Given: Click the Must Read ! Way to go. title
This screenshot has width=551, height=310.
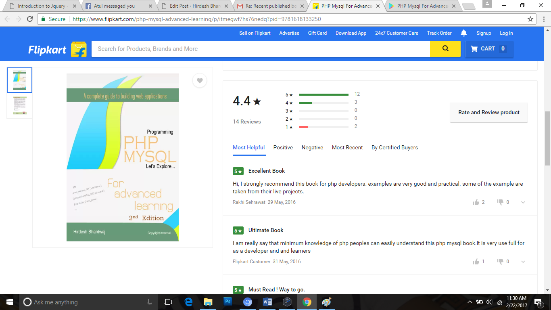Looking at the screenshot, I should (277, 290).
